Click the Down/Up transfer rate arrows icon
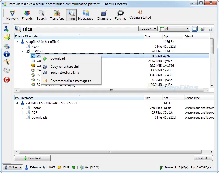The width and height of the screenshot is (219, 173). (161, 167)
